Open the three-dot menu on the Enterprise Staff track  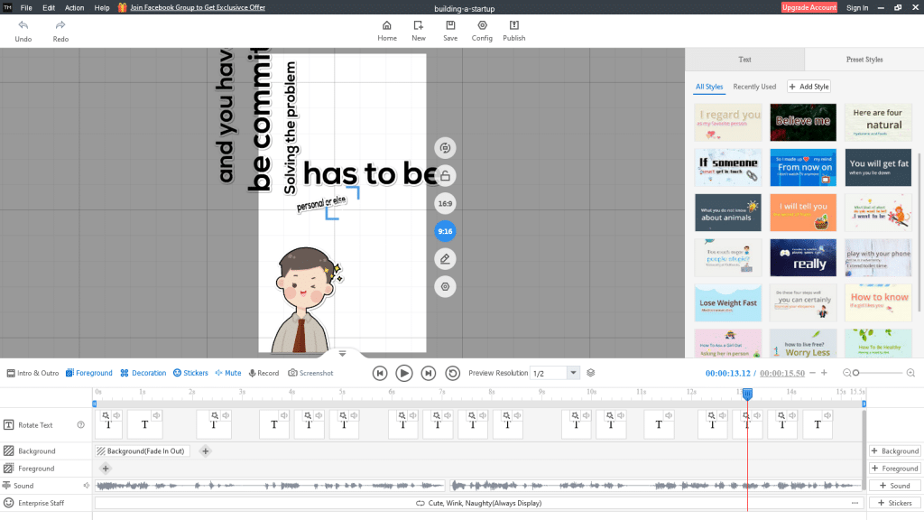855,503
